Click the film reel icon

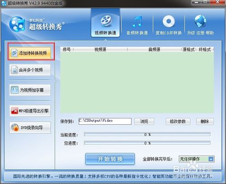pyautogui.click(x=106, y=21)
